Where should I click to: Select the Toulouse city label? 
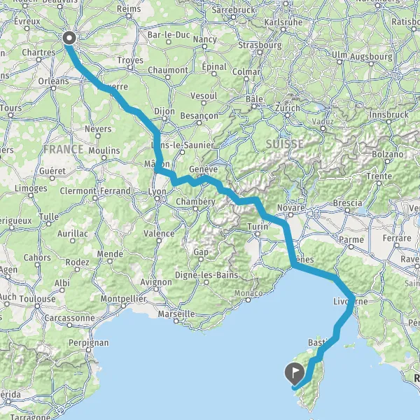tap(38, 299)
